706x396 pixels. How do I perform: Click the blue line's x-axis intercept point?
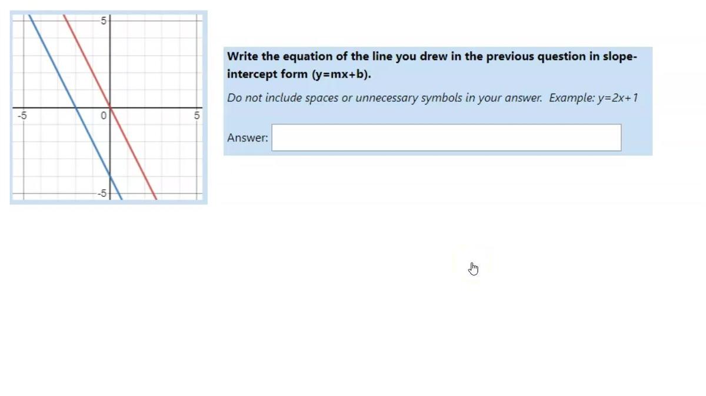(76, 108)
